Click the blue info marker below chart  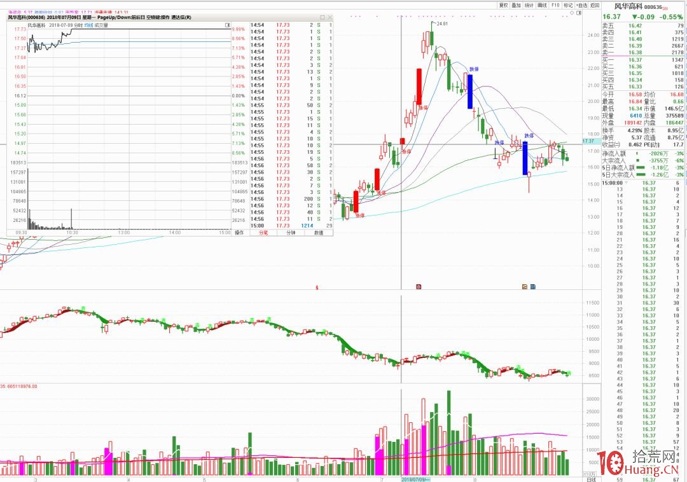[x=533, y=287]
